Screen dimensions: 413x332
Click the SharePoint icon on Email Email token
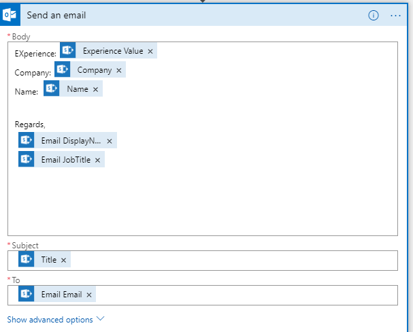point(26,294)
